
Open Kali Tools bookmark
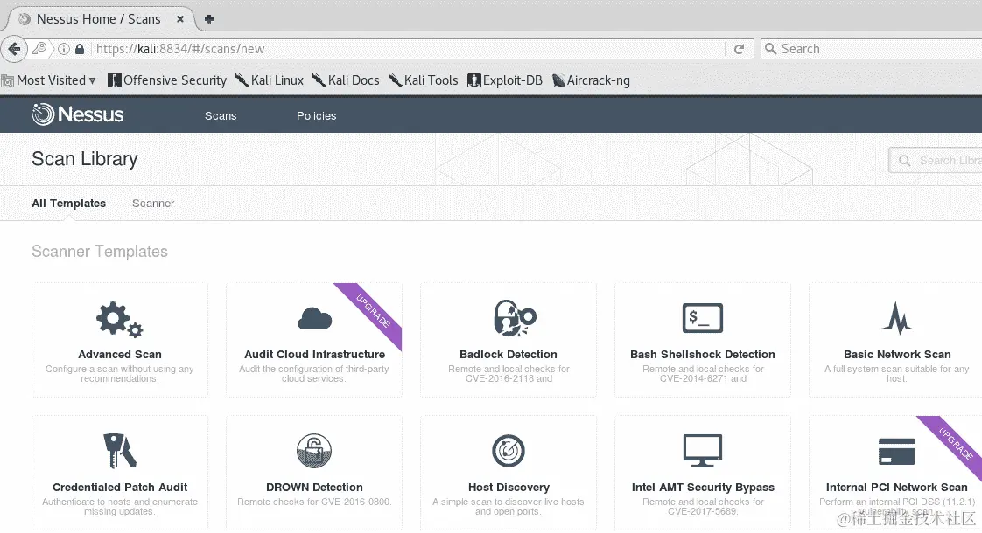point(424,80)
